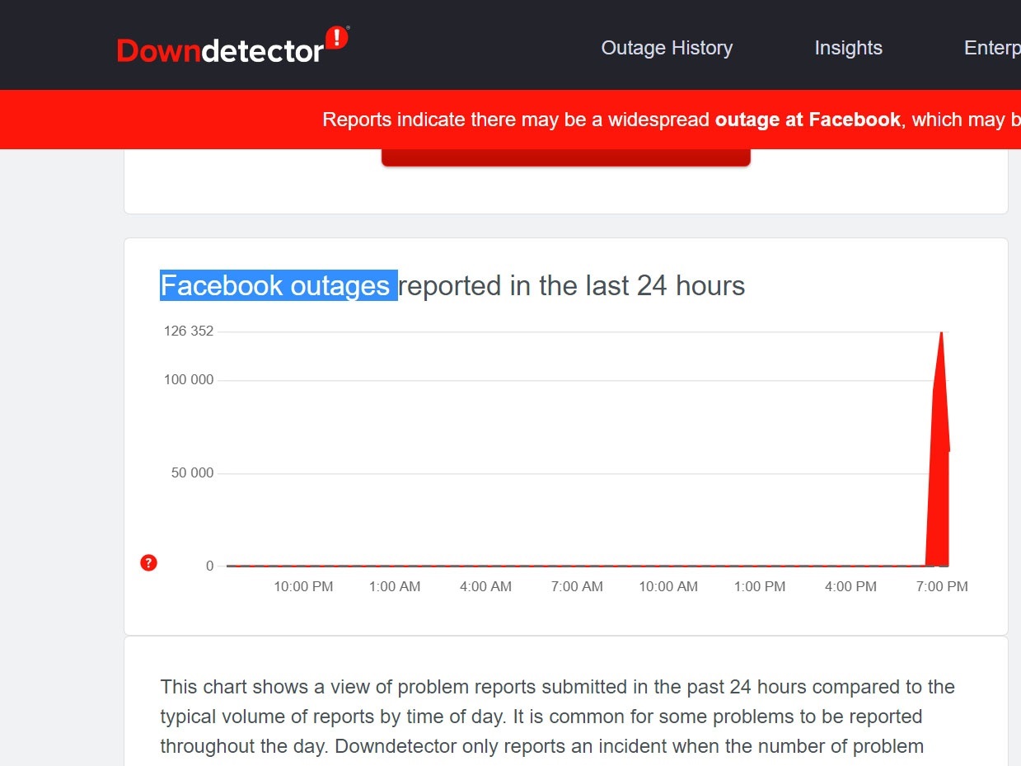The height and width of the screenshot is (766, 1021).
Task: Click the '1:00 AM' x-axis label
Action: point(395,587)
